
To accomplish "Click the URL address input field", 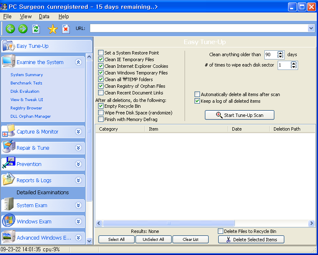I will (x=199, y=28).
